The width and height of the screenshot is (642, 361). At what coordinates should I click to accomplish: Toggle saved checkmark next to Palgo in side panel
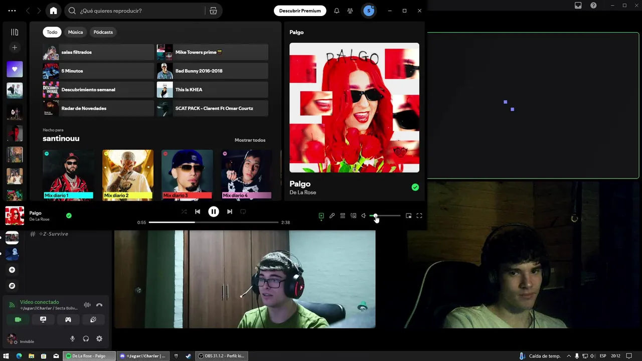(x=415, y=187)
